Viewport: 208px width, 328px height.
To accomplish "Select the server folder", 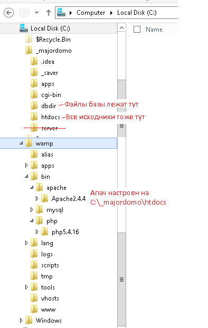I will pyautogui.click(x=50, y=128).
